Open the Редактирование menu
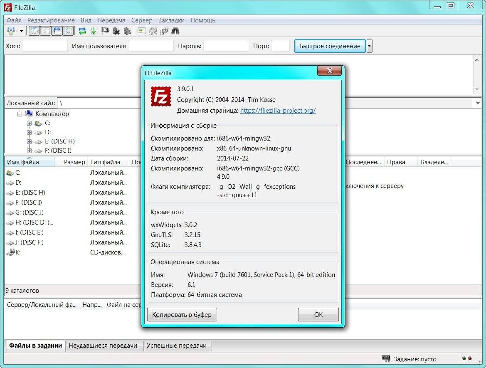 pyautogui.click(x=51, y=20)
